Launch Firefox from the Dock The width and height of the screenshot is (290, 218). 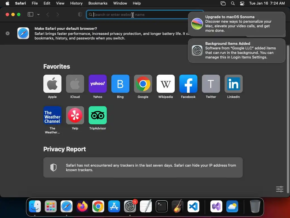tap(82, 206)
